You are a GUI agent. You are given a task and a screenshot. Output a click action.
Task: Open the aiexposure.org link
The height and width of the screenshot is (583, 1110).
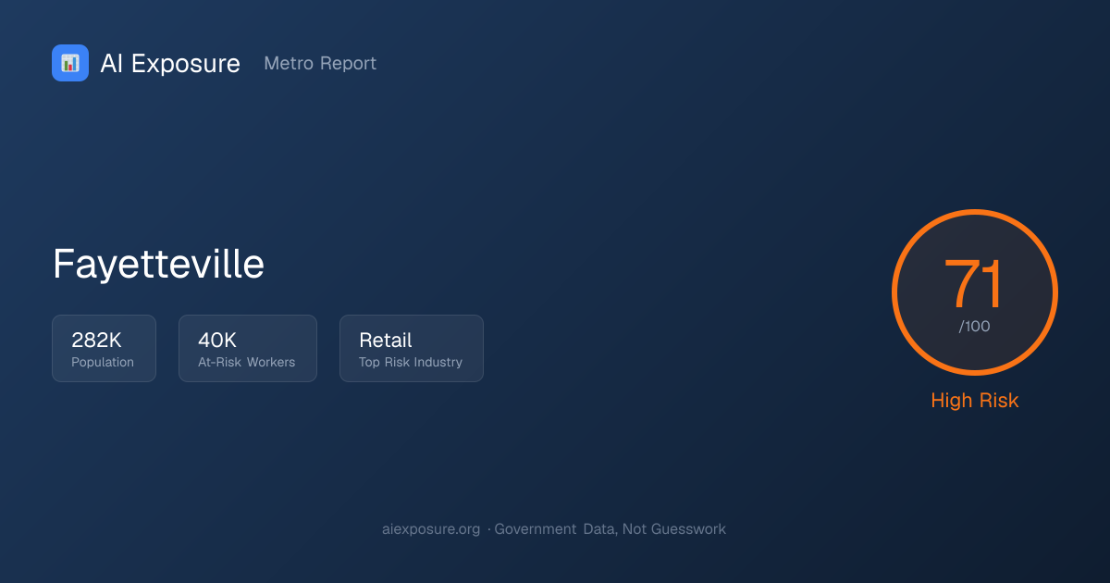coord(431,529)
